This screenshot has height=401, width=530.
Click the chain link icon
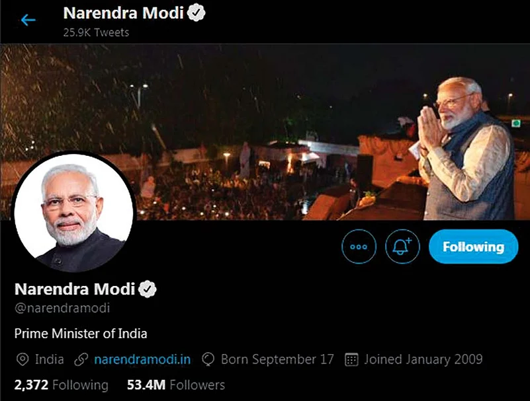point(81,360)
